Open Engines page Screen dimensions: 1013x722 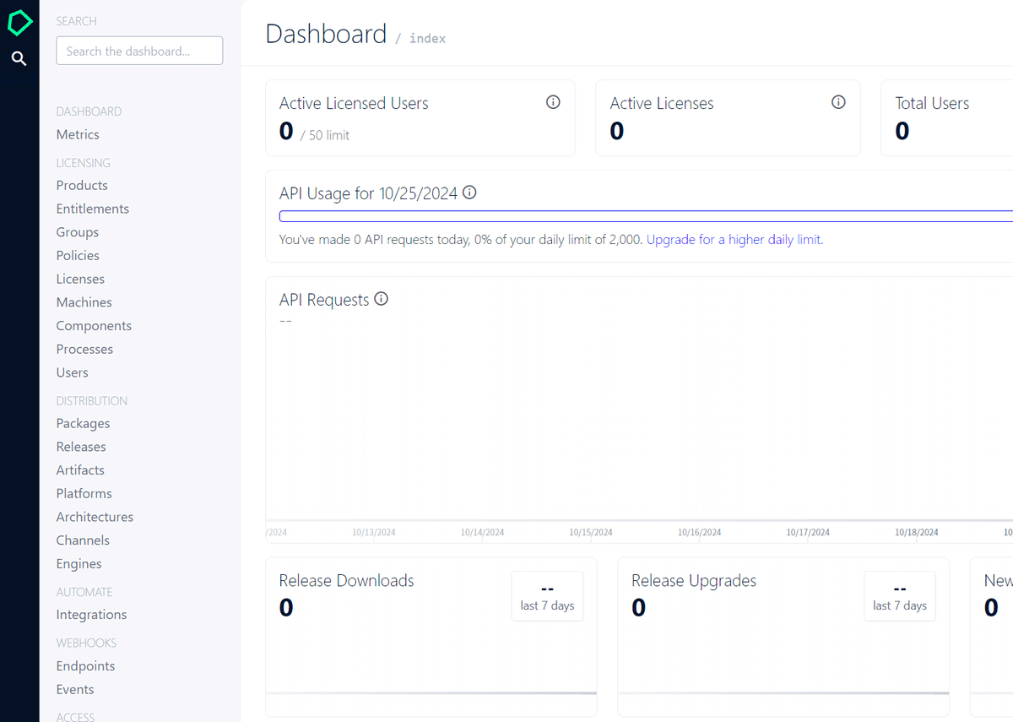tap(79, 564)
